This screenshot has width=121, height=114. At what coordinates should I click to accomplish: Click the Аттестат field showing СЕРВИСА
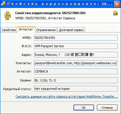(x=76, y=71)
